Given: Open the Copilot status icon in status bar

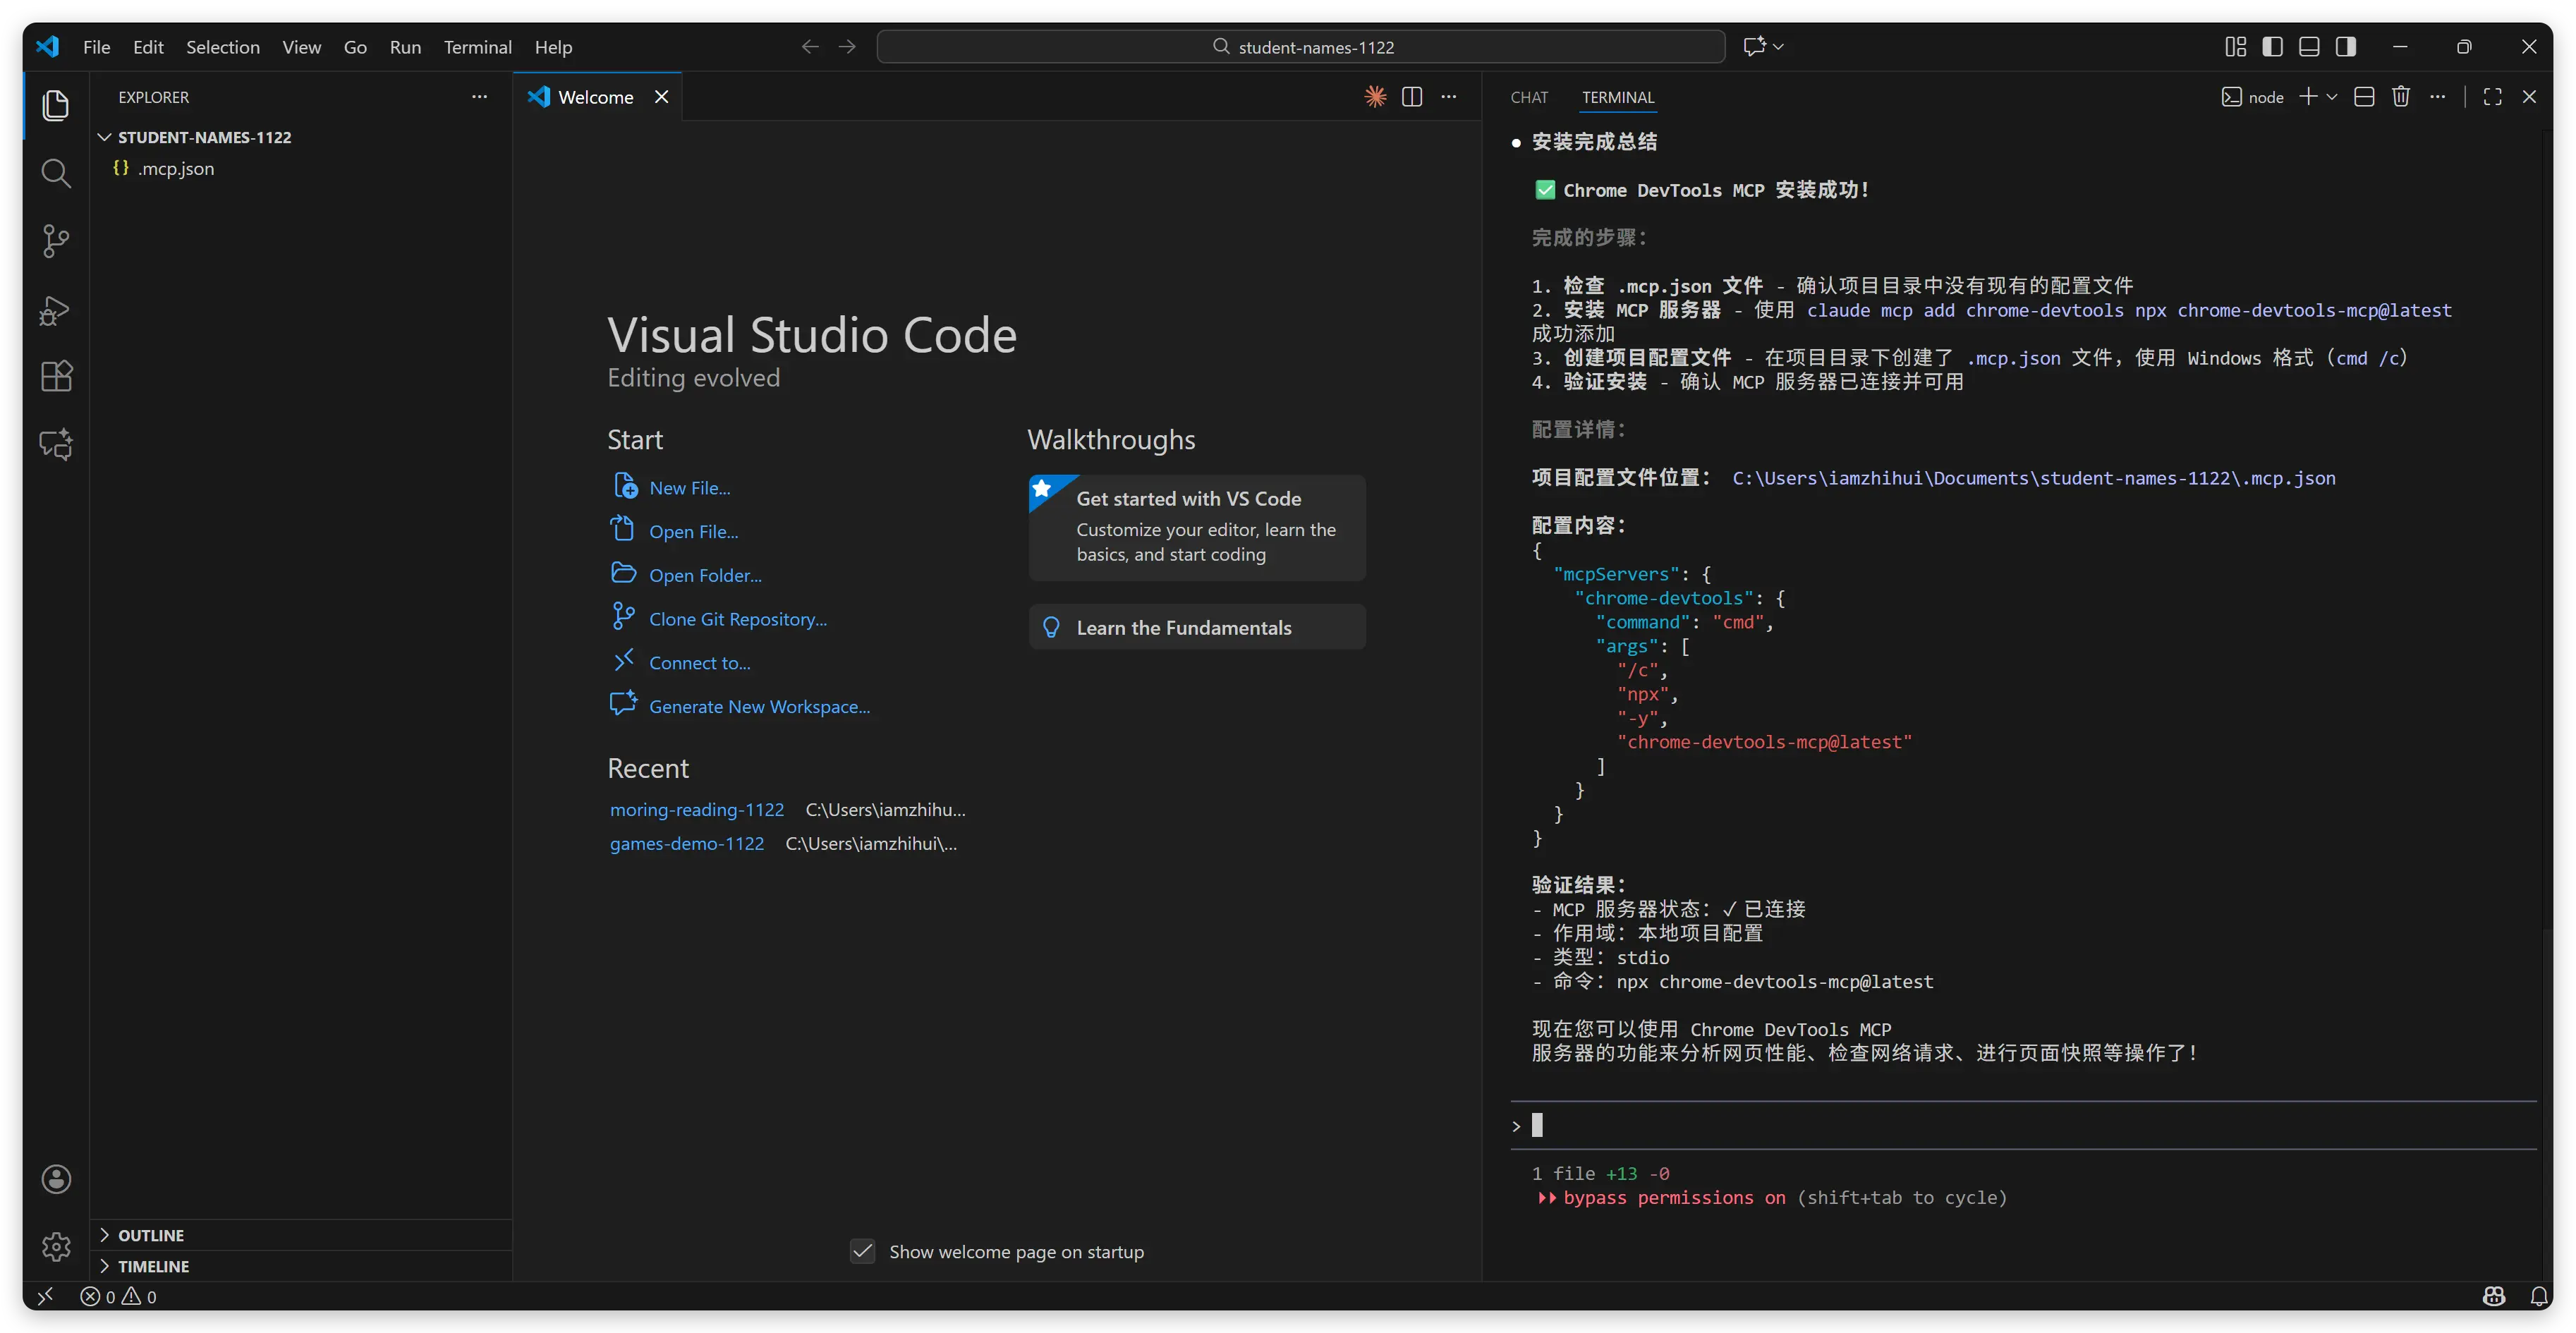Looking at the screenshot, I should pos(2494,1296).
